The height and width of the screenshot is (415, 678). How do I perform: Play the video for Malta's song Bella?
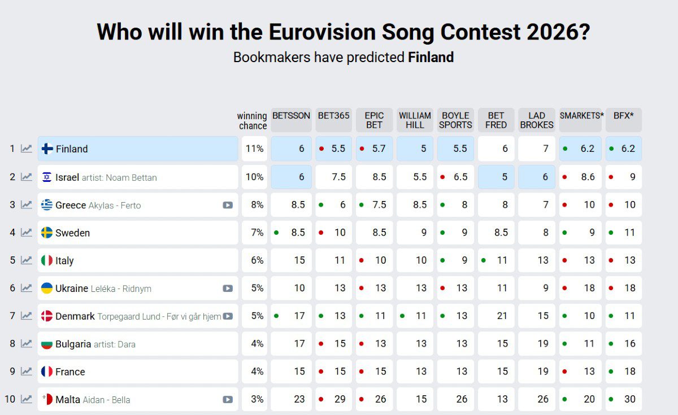[x=228, y=399]
